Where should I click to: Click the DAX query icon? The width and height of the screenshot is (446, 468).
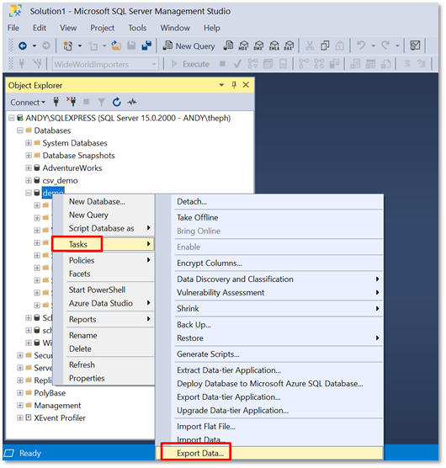pyautogui.click(x=289, y=45)
